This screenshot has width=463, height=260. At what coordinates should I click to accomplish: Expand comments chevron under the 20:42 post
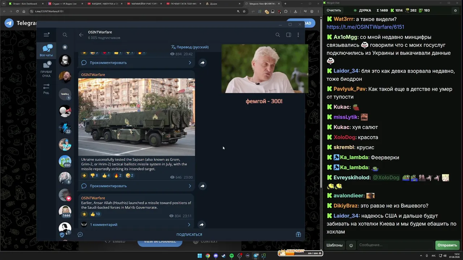(190, 62)
